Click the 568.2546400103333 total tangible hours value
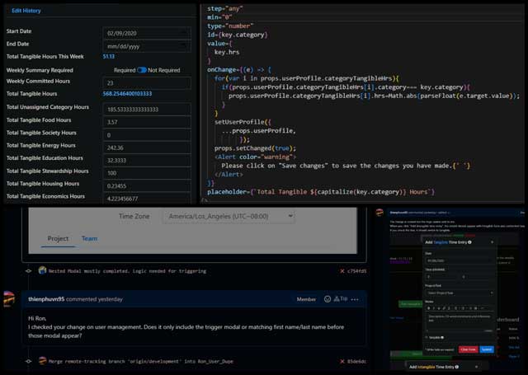The image size is (528, 375). point(127,93)
